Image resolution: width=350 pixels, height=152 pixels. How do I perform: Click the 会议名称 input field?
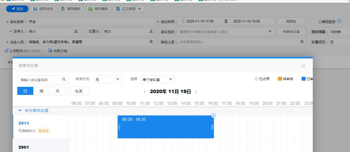[x=91, y=22]
